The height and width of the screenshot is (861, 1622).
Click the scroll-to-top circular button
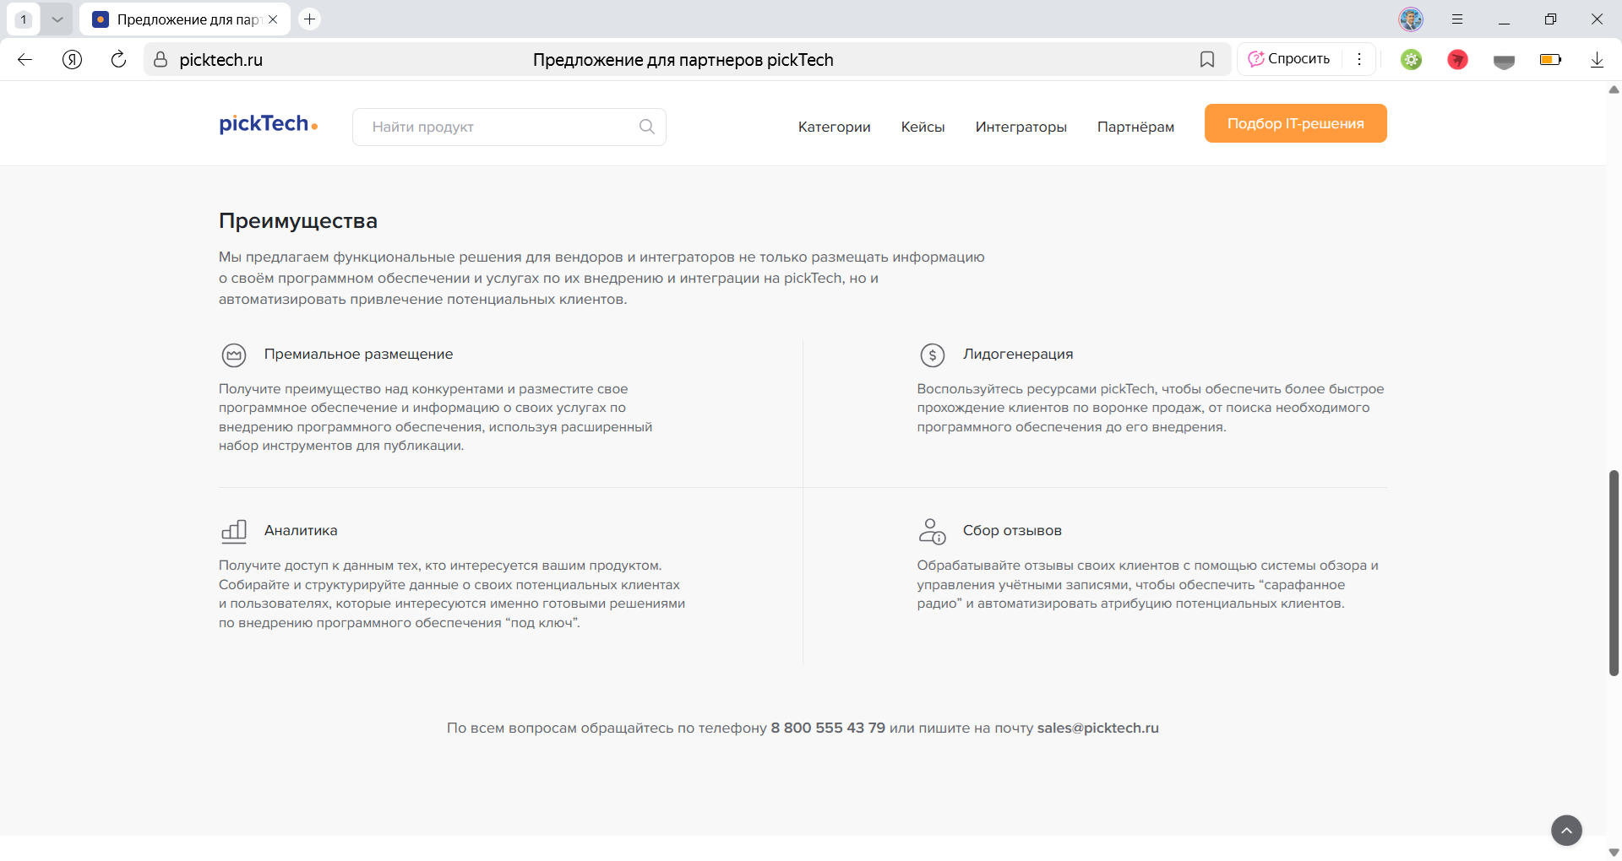pyautogui.click(x=1566, y=830)
